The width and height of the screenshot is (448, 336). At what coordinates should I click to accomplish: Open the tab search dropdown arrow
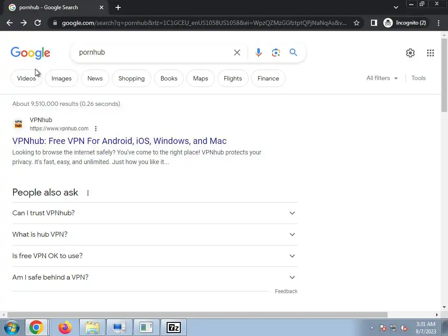coord(395,8)
